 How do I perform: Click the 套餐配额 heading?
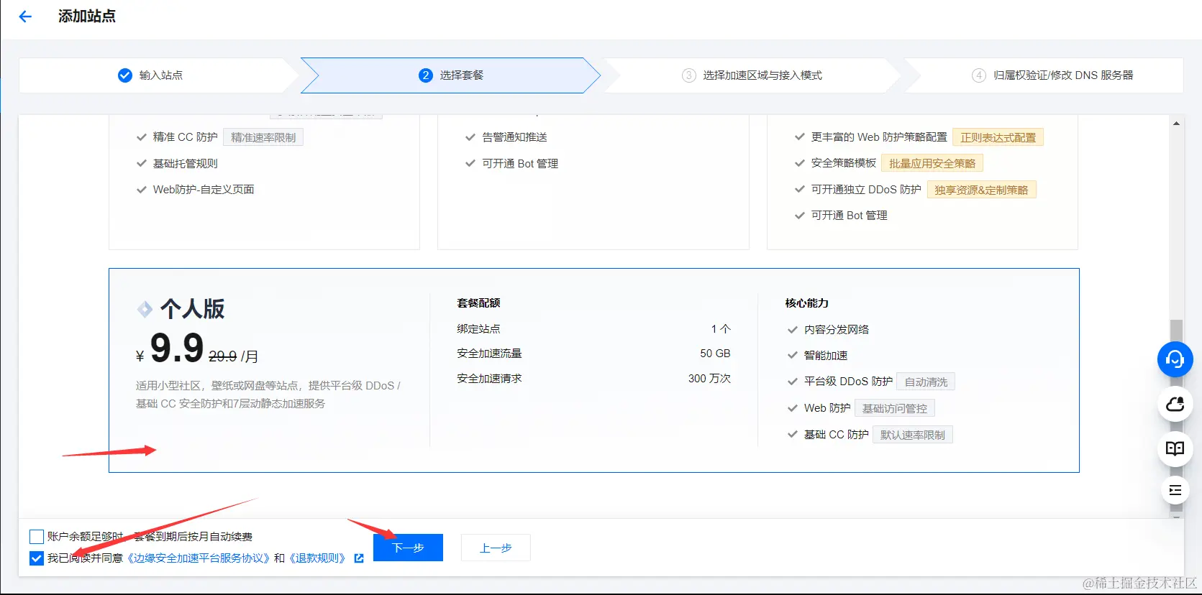point(478,303)
